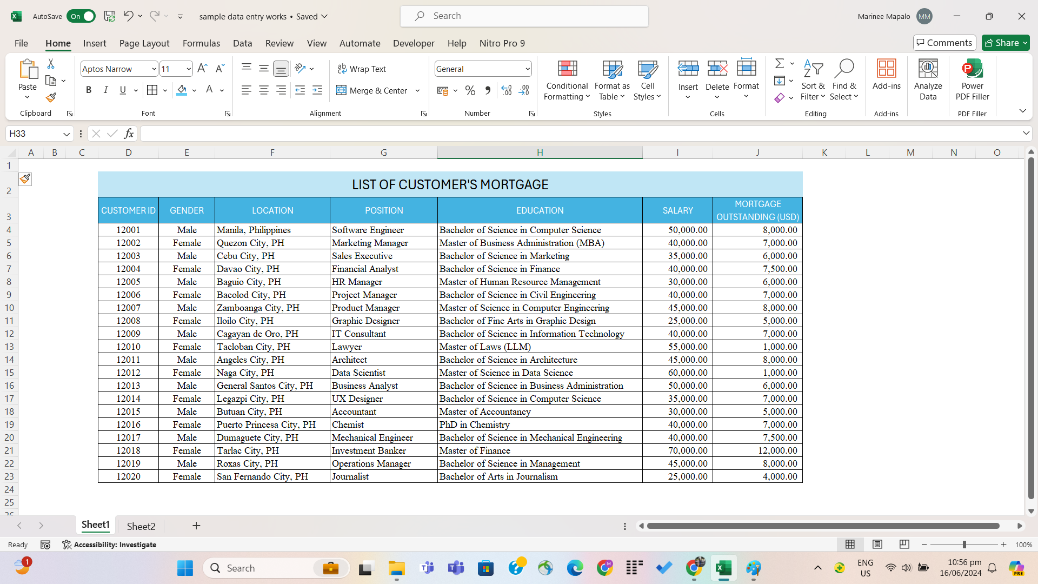1038x584 pixels.
Task: Open Sort & Filter dropdown
Action: click(x=813, y=79)
